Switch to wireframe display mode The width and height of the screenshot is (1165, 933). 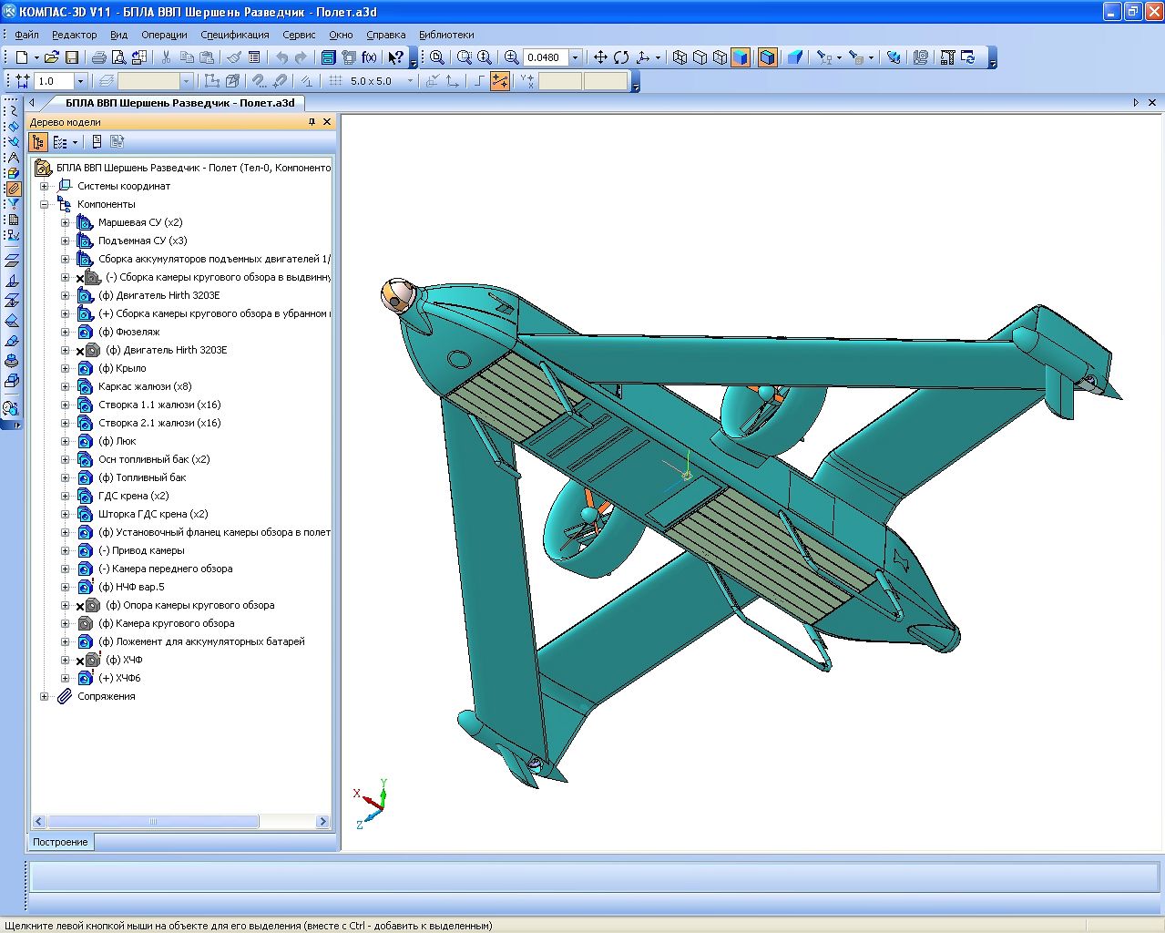pos(680,57)
